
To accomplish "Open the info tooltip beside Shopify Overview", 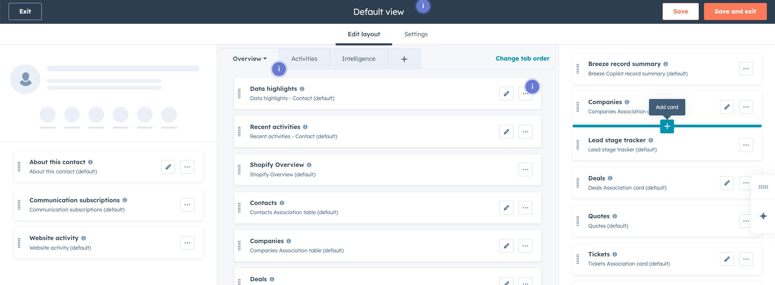I will (x=309, y=165).
